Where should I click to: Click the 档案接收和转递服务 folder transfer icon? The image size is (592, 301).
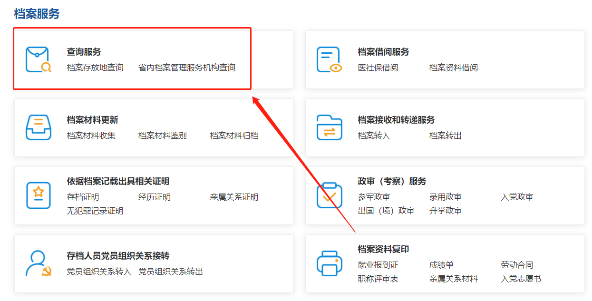[x=329, y=127]
